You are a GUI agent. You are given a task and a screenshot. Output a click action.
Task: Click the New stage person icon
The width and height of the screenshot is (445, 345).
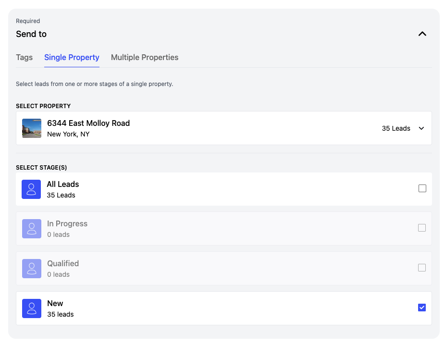click(x=32, y=308)
